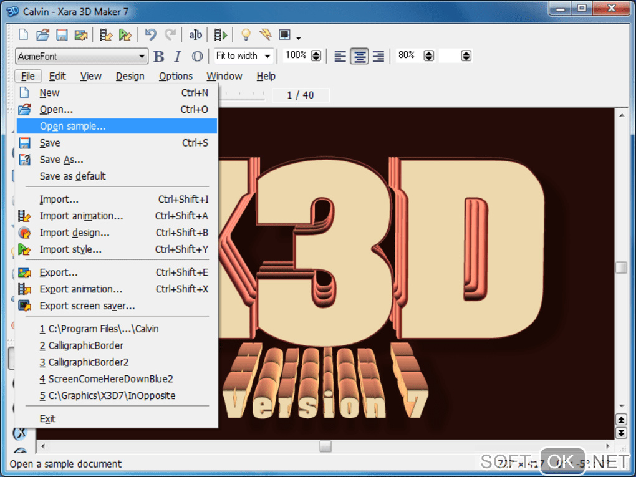The height and width of the screenshot is (477, 636).
Task: Open recent file 2 CalligraphicBorder
Action: [x=117, y=345]
